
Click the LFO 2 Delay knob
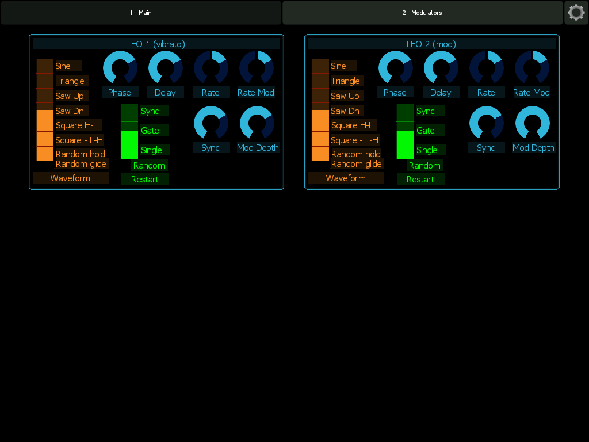[441, 68]
